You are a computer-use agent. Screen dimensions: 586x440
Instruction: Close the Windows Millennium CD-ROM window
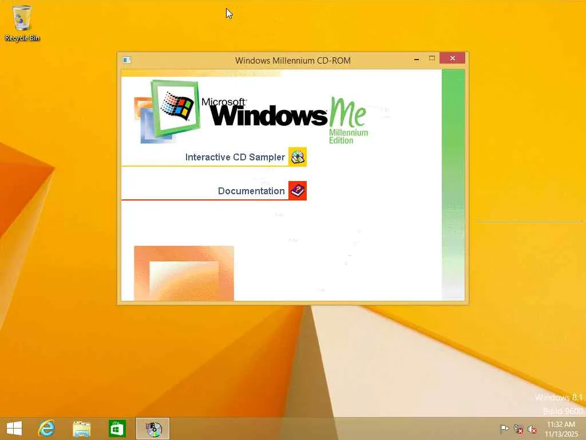[x=453, y=58]
